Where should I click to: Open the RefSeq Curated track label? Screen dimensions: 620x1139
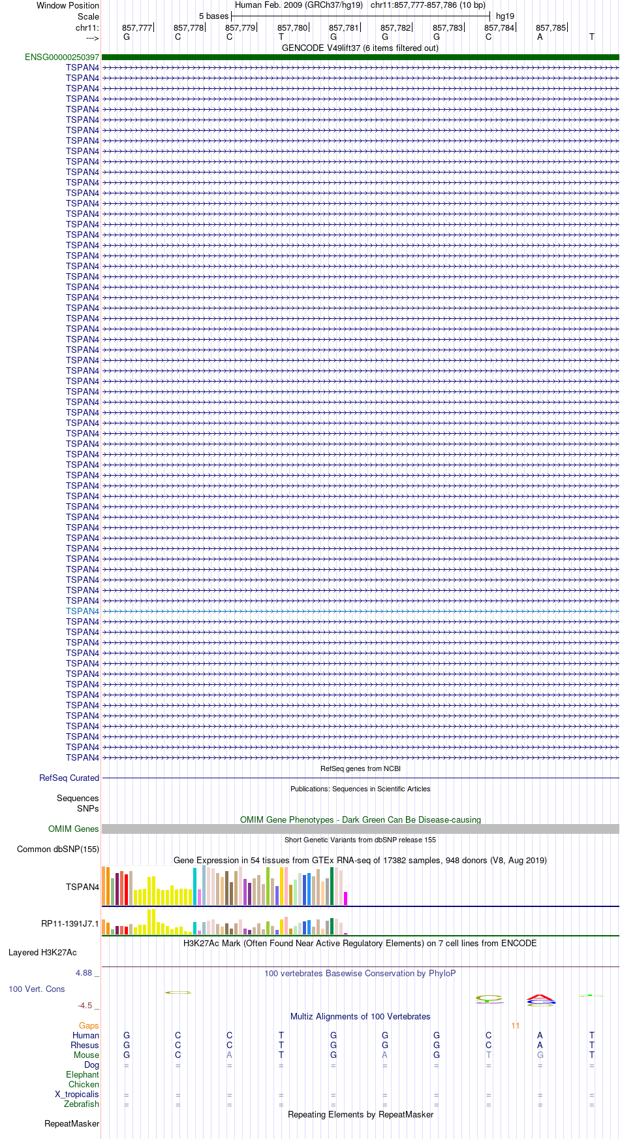pos(69,778)
